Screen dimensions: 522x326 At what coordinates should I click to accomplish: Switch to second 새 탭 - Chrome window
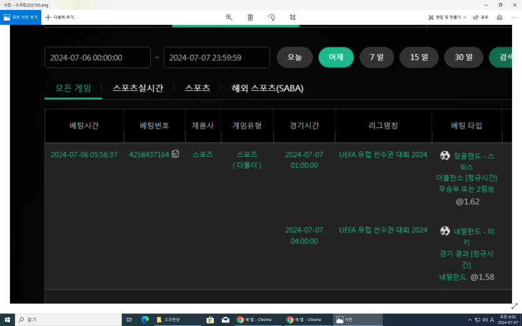(x=308, y=320)
